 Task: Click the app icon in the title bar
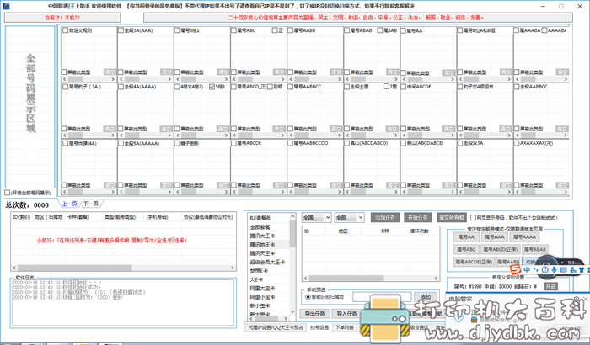(x=6, y=6)
